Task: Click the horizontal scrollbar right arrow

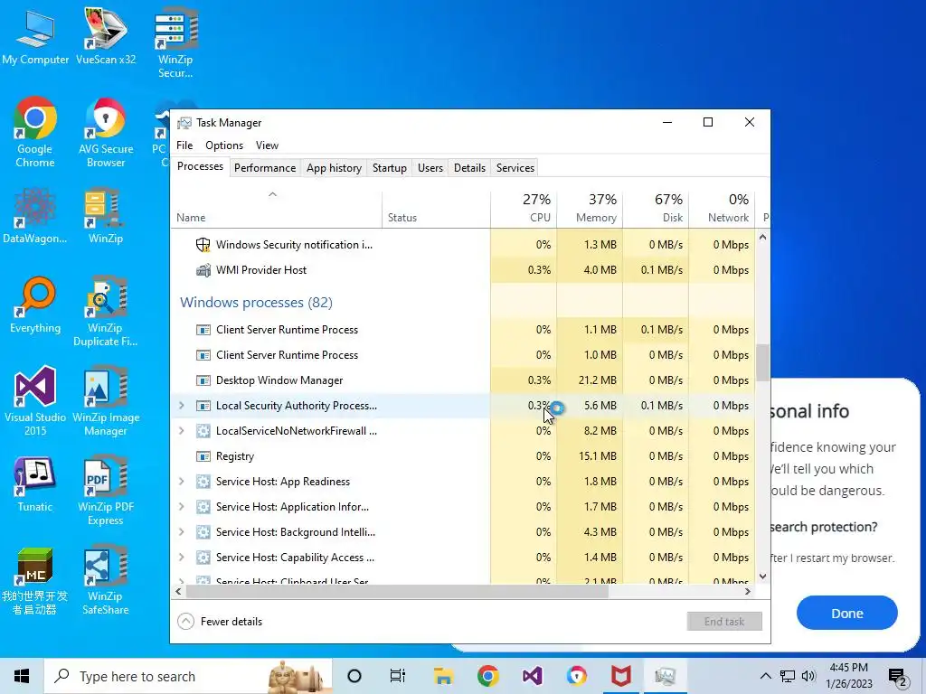Action: pyautogui.click(x=748, y=591)
